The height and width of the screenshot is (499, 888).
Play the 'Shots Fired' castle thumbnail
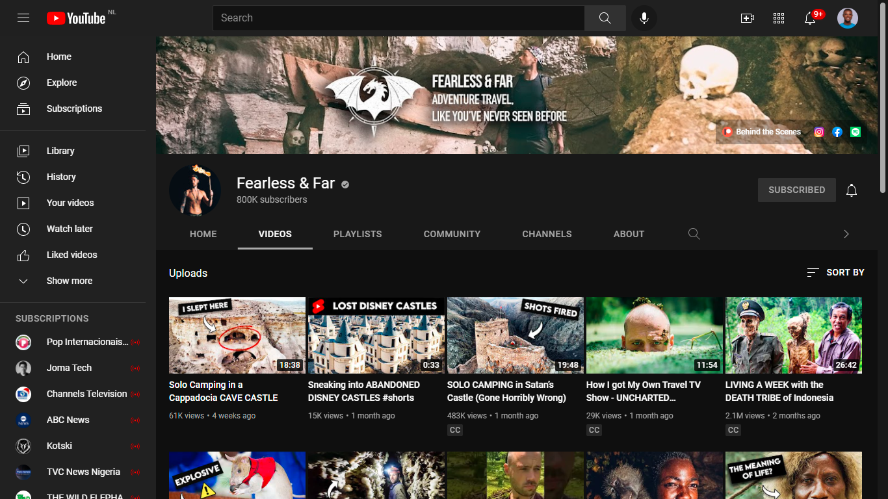pos(516,335)
